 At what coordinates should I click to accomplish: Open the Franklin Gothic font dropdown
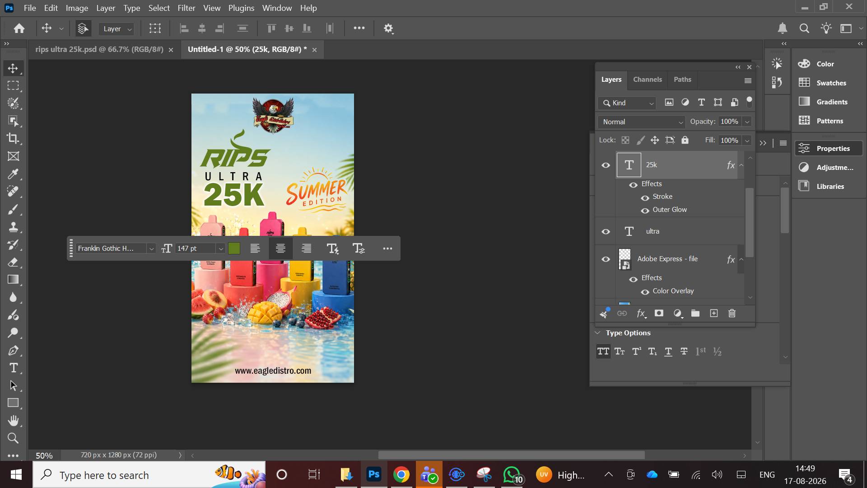[115, 249]
